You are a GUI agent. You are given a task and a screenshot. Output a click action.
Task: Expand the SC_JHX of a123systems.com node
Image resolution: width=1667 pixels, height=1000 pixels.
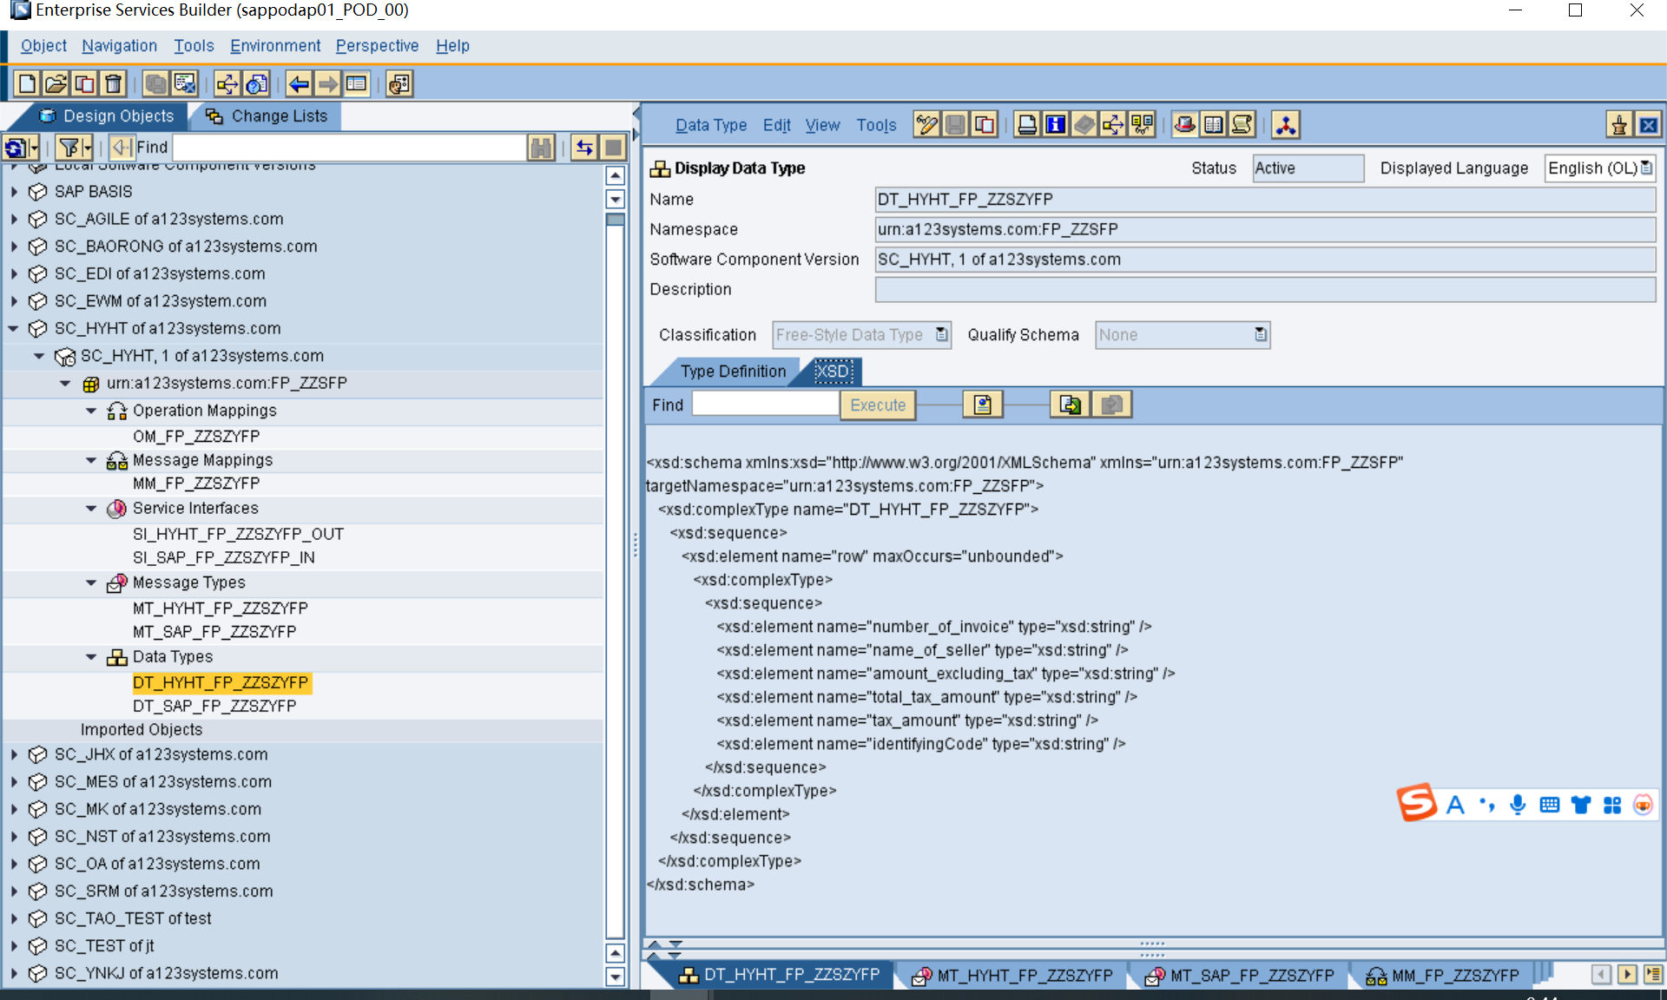pos(12,753)
